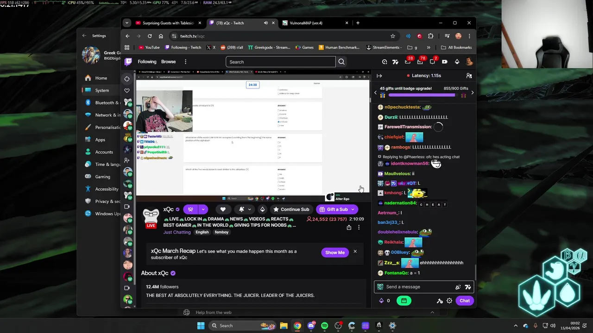Viewport: 593px width, 333px height.
Task: Open Twitch notifications inbox with 78 badge
Action: click(x=420, y=62)
